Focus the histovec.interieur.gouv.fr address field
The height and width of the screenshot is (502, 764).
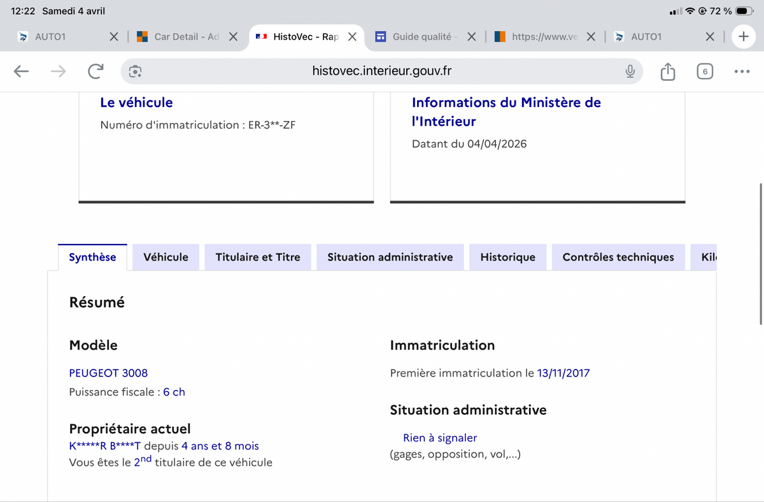tap(382, 71)
